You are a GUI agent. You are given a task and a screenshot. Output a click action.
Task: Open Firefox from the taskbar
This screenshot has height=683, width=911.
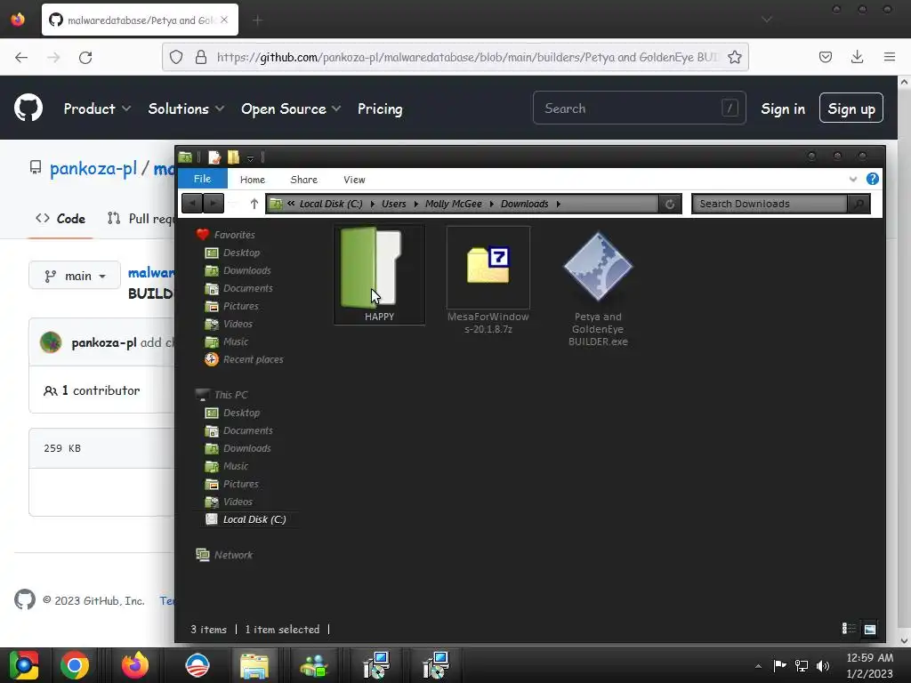coord(135,665)
